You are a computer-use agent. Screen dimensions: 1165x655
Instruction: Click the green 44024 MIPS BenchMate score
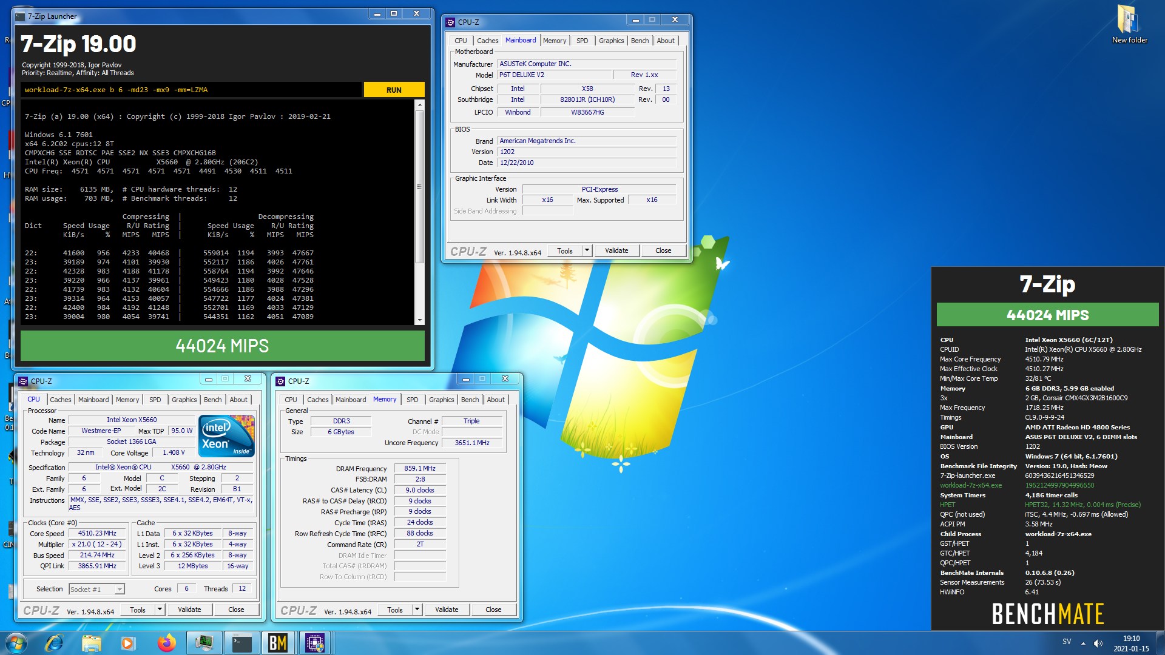(1048, 315)
